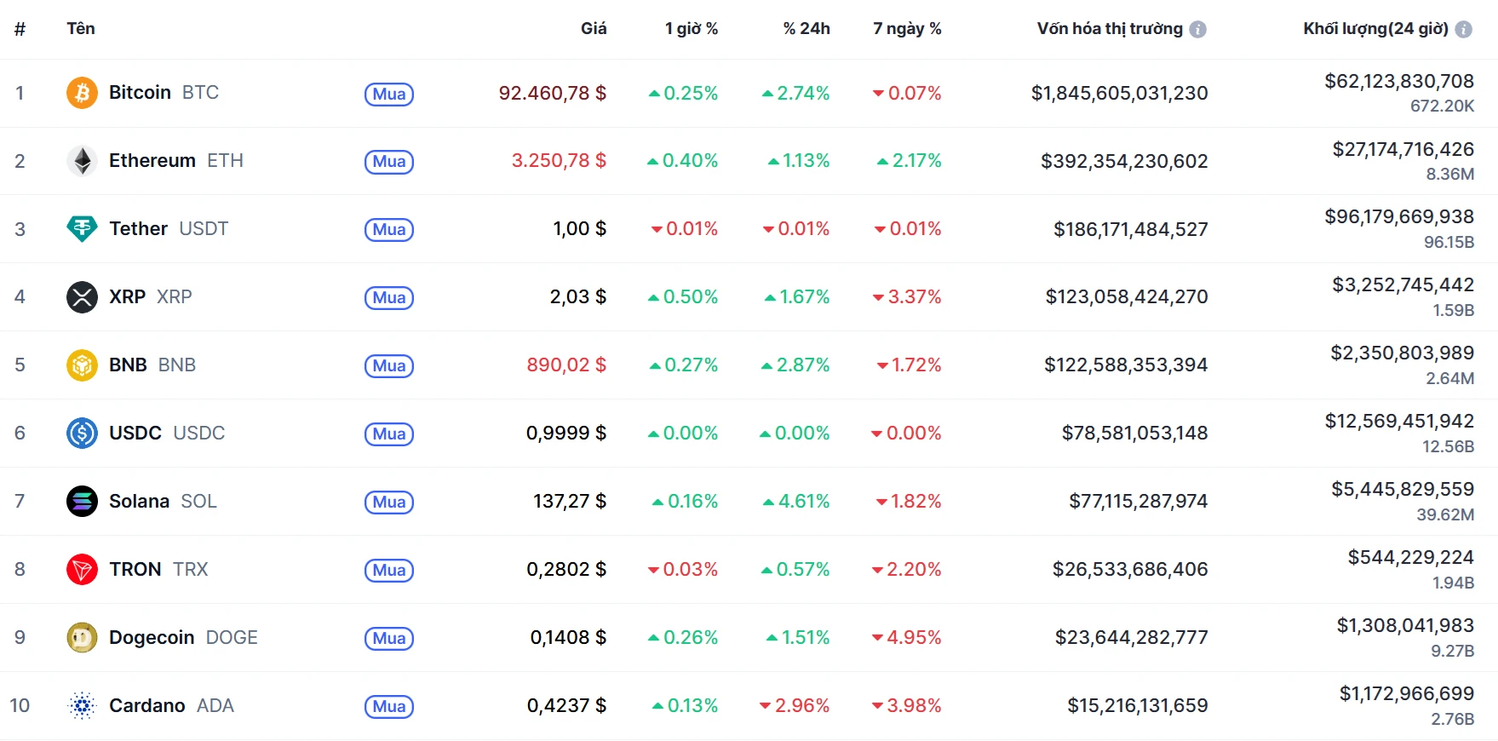Click the XRP logo icon
Image resolution: width=1498 pixels, height=741 pixels.
(x=82, y=297)
